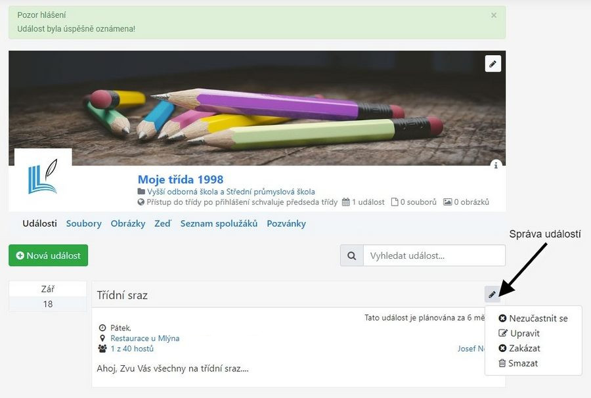Image resolution: width=591 pixels, height=398 pixels.
Task: Focus the Vyhledat událost search field
Action: click(434, 255)
